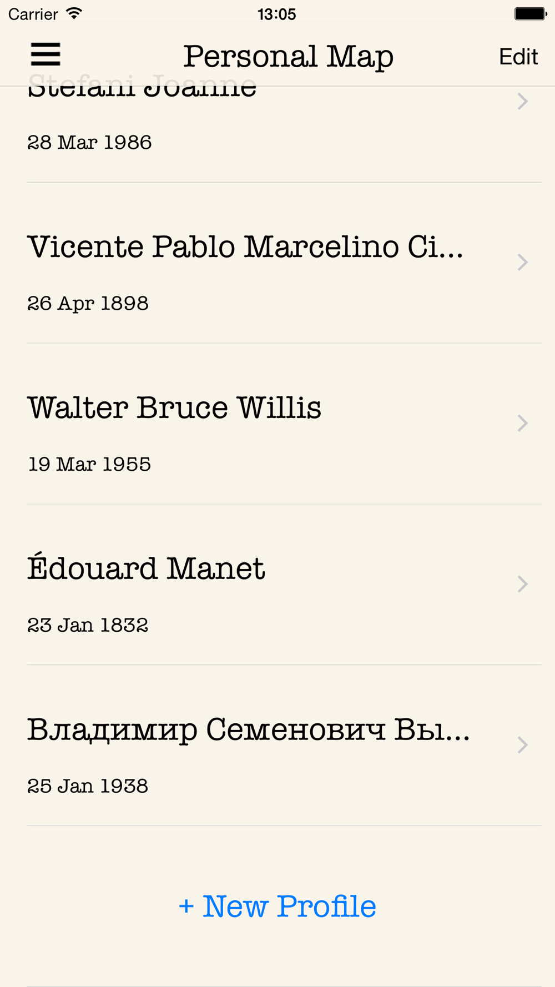Viewport: 555px width, 987px height.
Task: Click the 26 Apr 1898 birthdate
Action: [88, 304]
